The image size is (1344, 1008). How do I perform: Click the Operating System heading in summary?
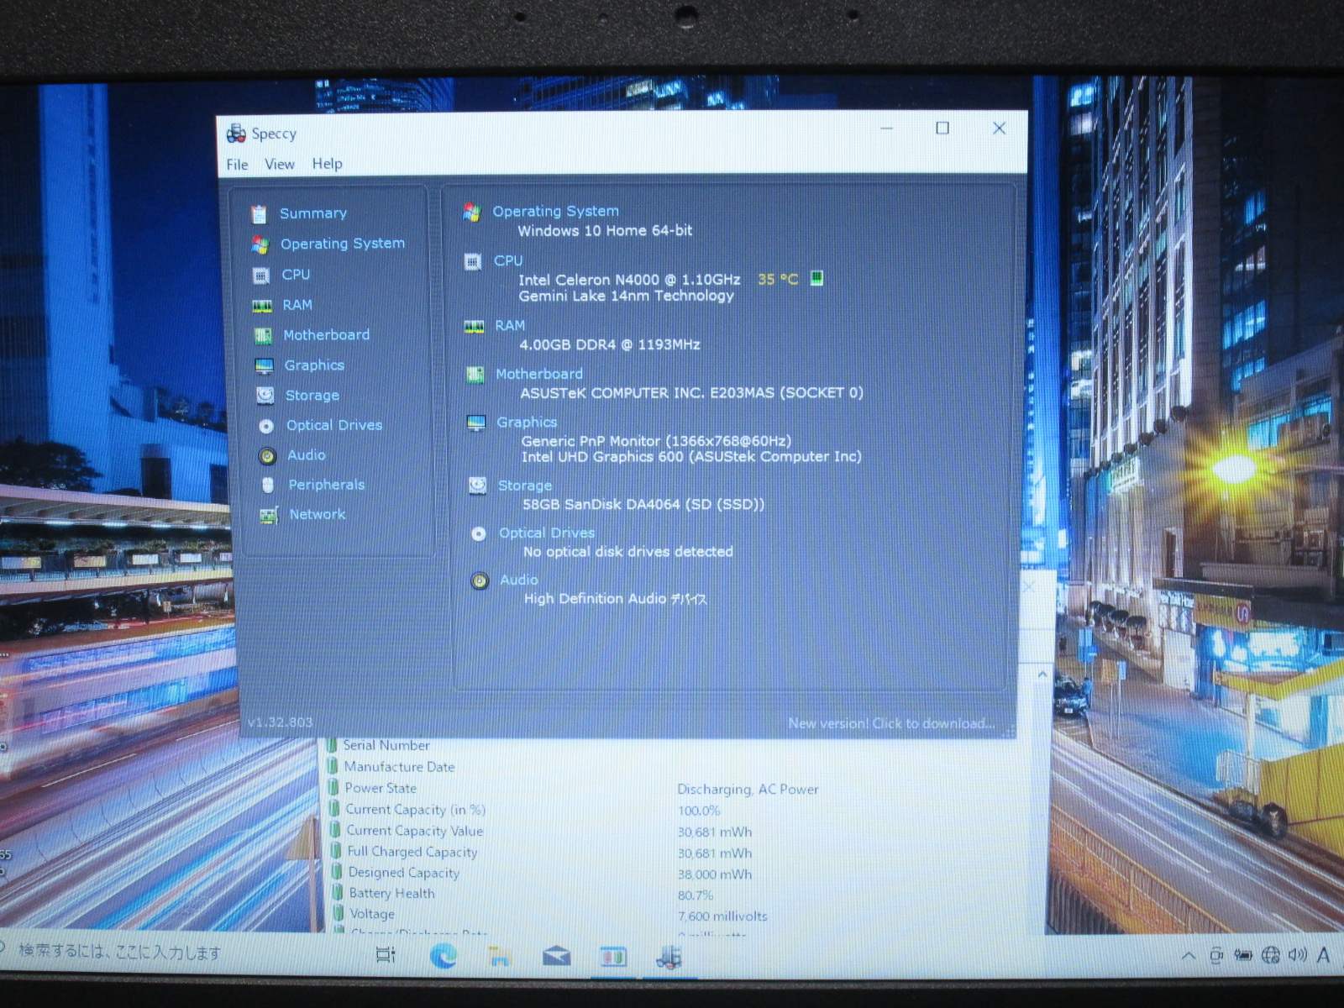[555, 212]
